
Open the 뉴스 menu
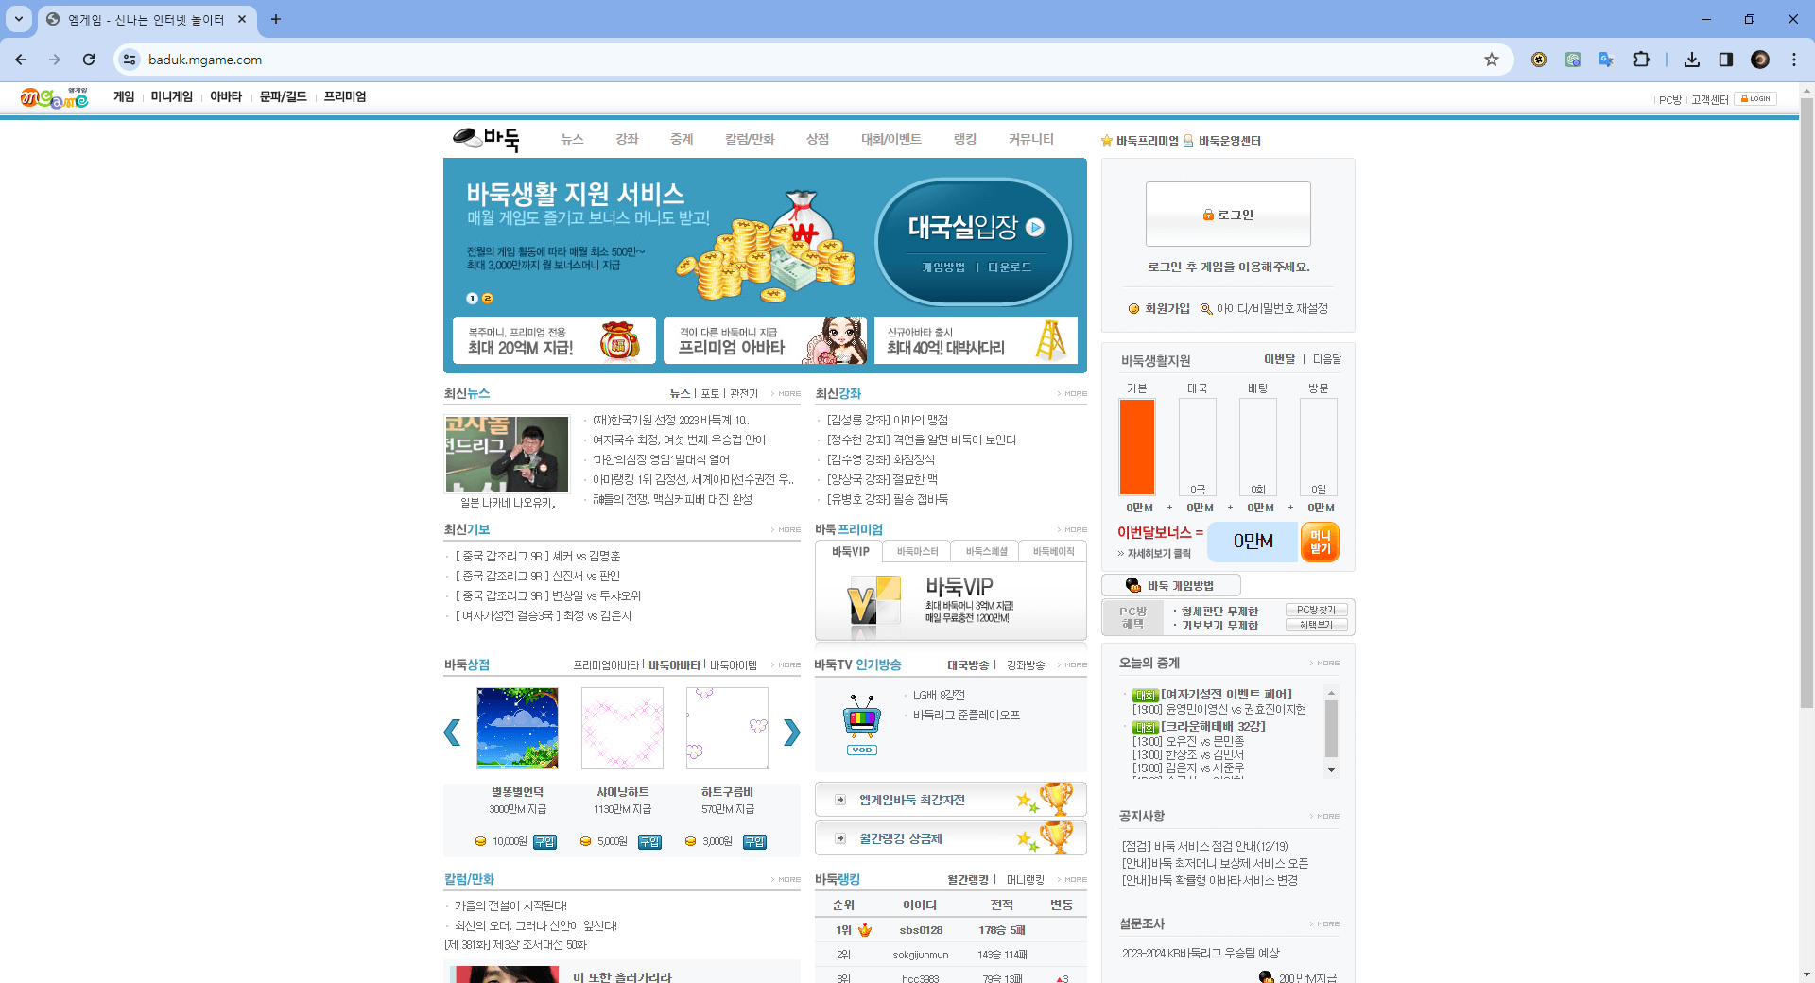point(572,139)
